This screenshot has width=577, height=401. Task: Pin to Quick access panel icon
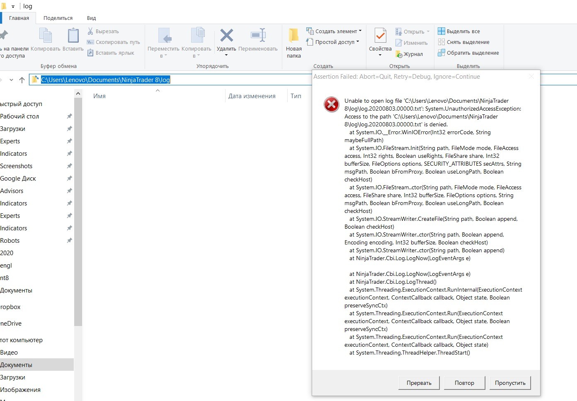(x=4, y=35)
